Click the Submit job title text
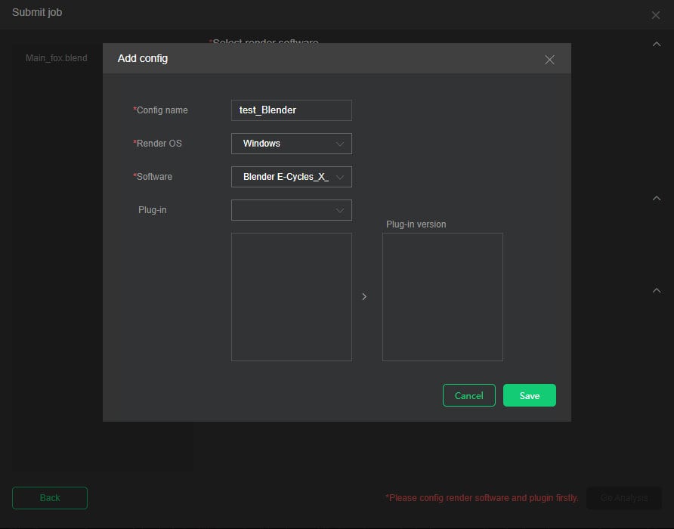 (x=37, y=13)
